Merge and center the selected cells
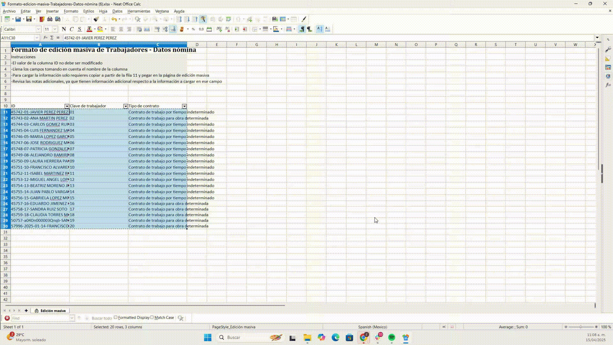This screenshot has width=613, height=345. [147, 29]
